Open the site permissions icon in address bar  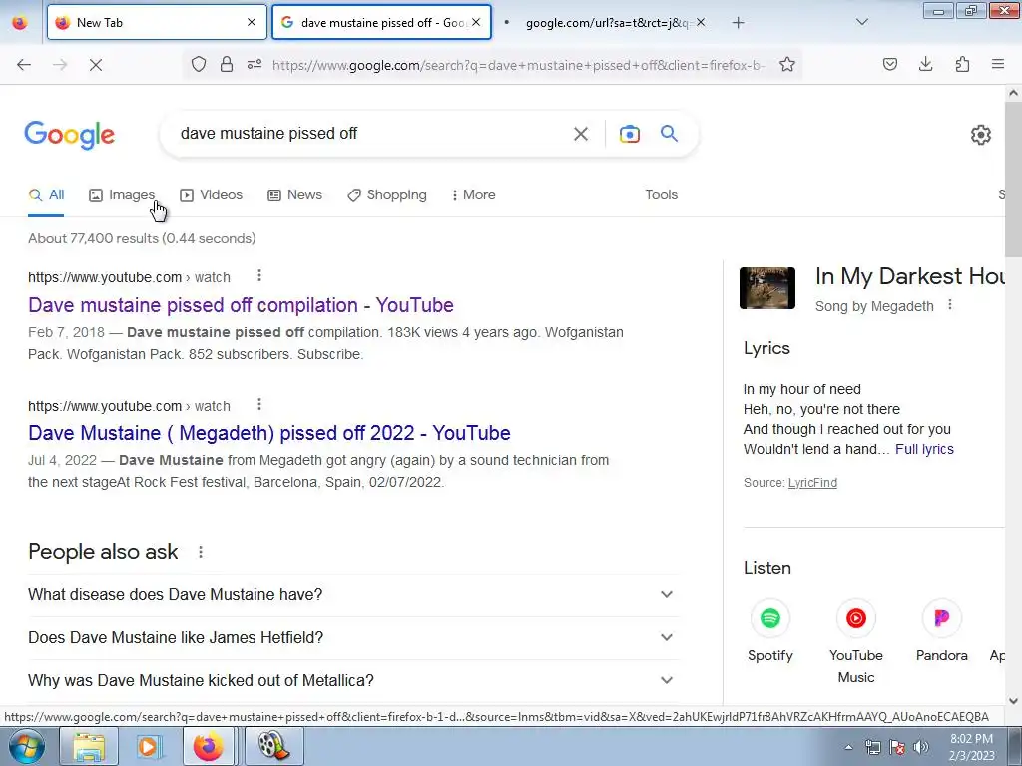pyautogui.click(x=255, y=64)
